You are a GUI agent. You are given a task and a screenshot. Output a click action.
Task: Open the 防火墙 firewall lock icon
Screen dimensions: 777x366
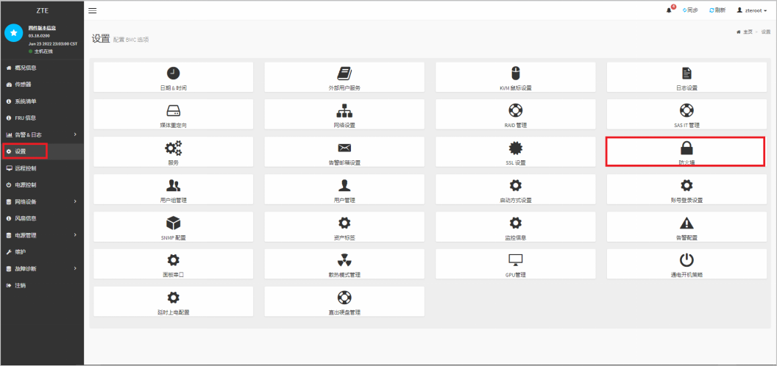click(x=686, y=148)
